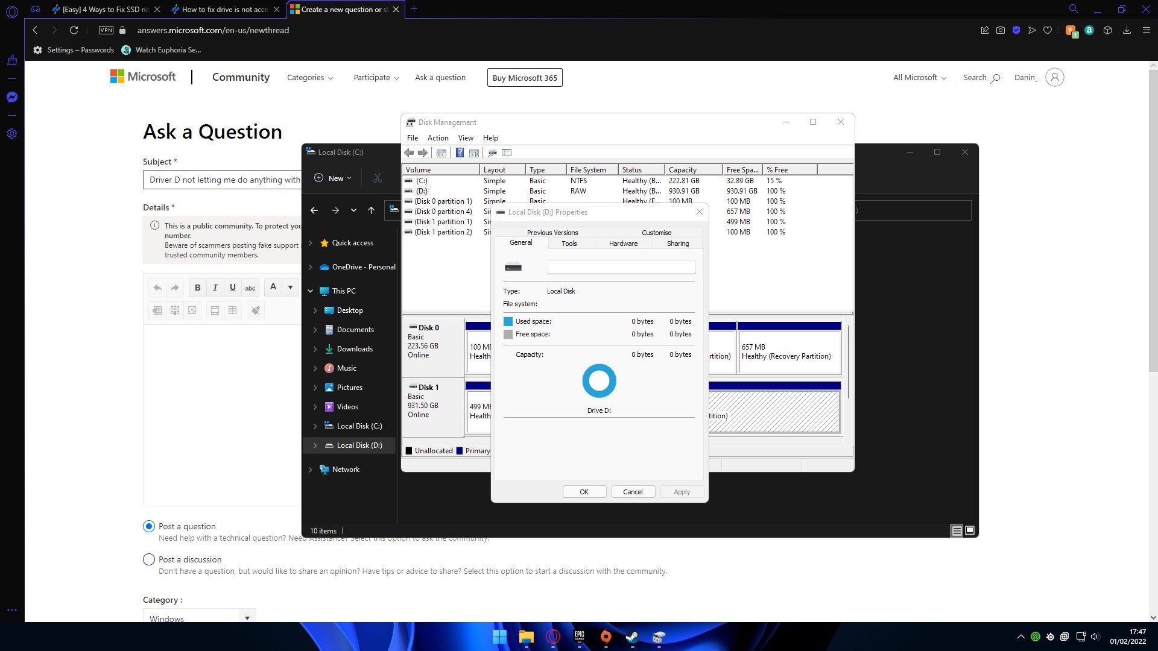Open Steam from the taskbar
This screenshot has width=1158, height=651.
632,637
